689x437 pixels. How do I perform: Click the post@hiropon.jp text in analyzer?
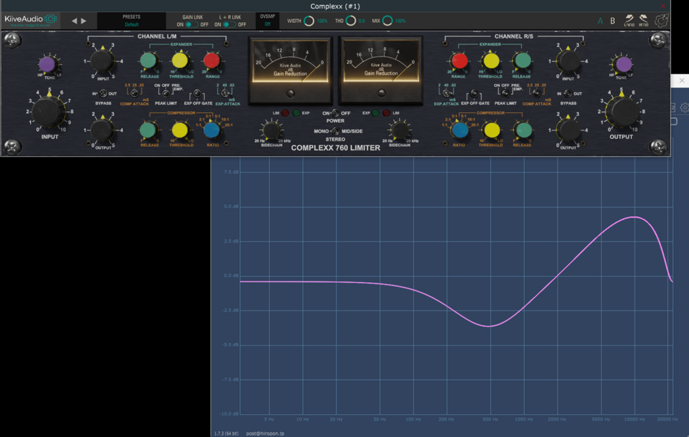coord(265,434)
